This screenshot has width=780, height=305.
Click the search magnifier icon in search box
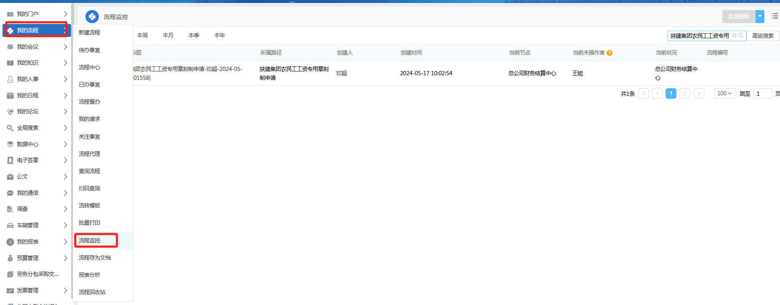coord(741,36)
